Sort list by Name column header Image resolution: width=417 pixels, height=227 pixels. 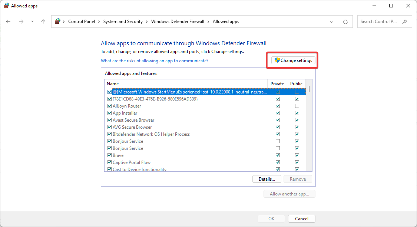(186, 83)
